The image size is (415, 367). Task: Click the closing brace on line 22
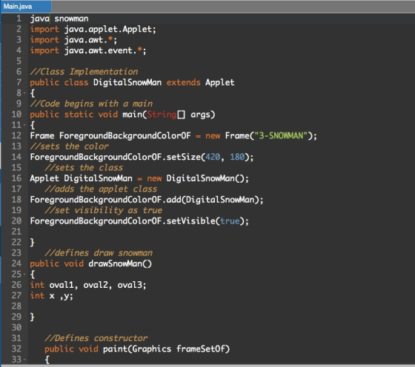tap(32, 242)
